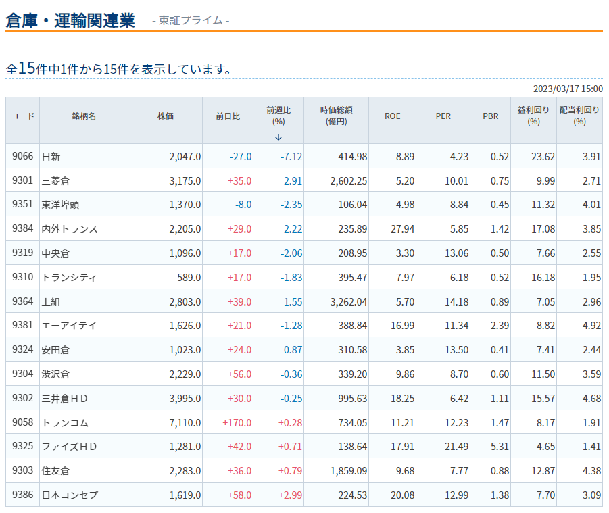This screenshot has height=513, width=609.
Task: Click earnings yield 23.62
Action: point(543,157)
